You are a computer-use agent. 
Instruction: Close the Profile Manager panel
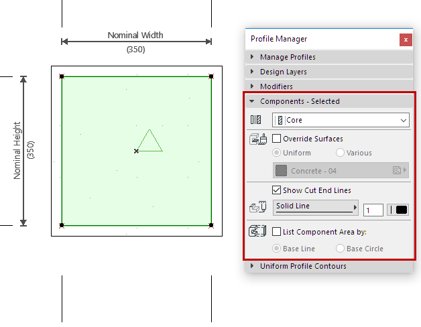(406, 40)
